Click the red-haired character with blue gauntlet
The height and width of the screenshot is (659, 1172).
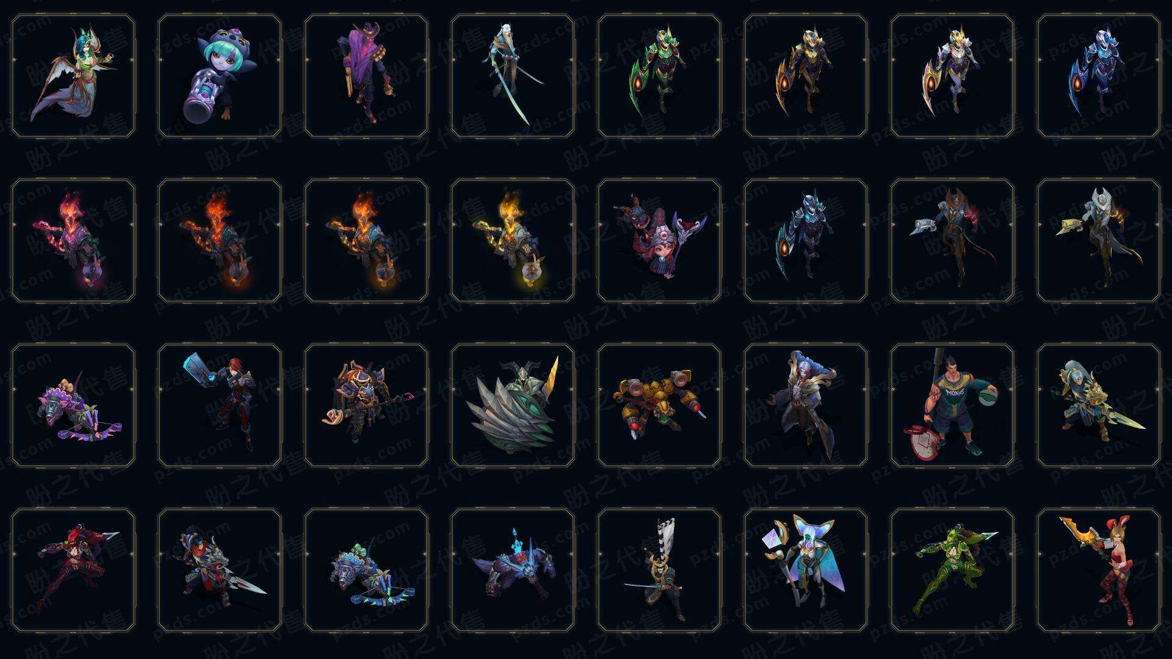220,406
